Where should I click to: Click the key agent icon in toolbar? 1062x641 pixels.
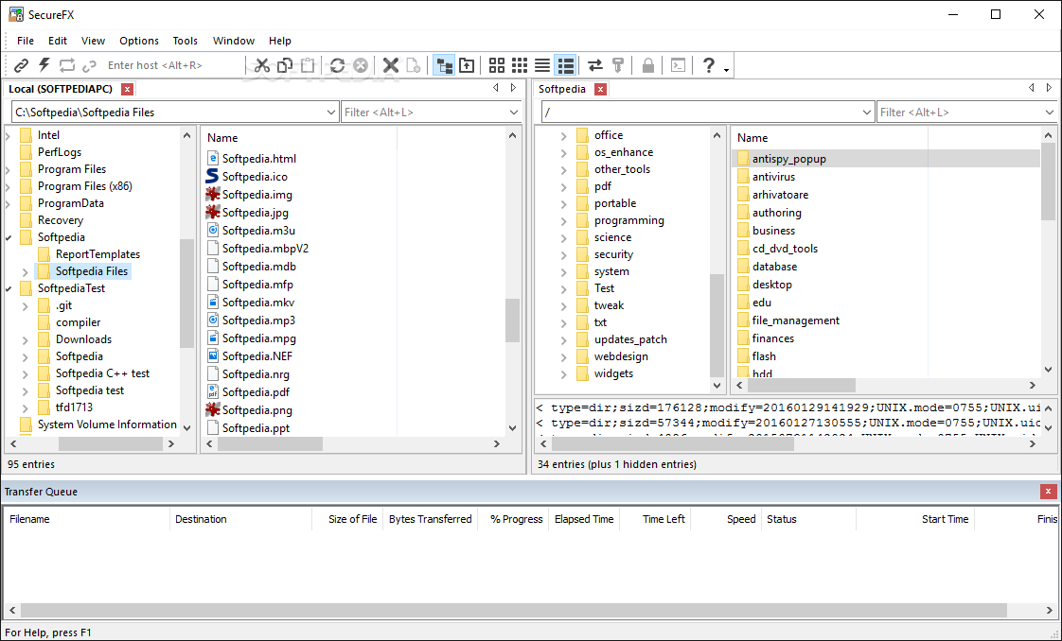click(618, 65)
